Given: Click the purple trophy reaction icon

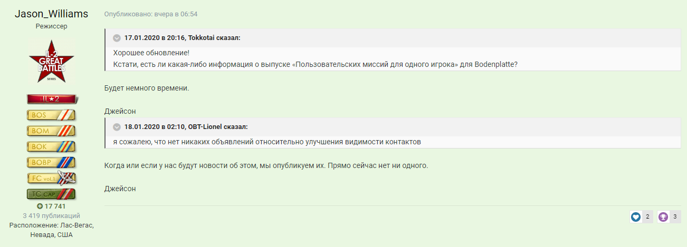Looking at the screenshot, I should click(663, 216).
